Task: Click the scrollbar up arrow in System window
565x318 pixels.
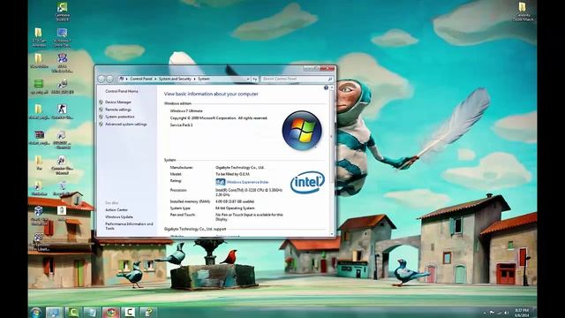Action: (332, 87)
